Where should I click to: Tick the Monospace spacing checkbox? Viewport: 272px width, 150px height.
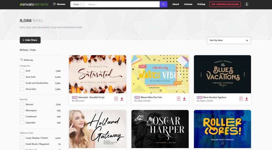(22, 111)
